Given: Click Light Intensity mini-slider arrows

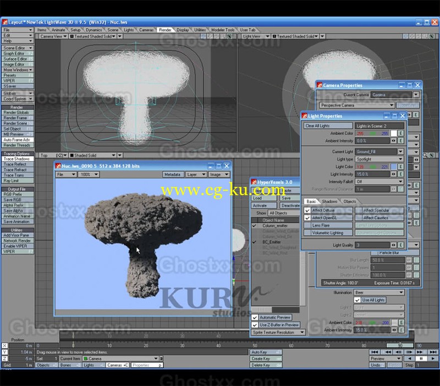Looking at the screenshot, I should pyautogui.click(x=394, y=174).
